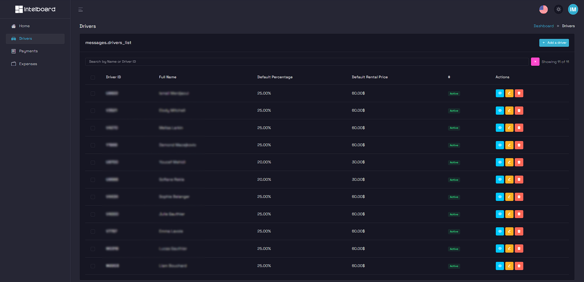Check the checkbox on the first driver row
The image size is (584, 282).
93,94
